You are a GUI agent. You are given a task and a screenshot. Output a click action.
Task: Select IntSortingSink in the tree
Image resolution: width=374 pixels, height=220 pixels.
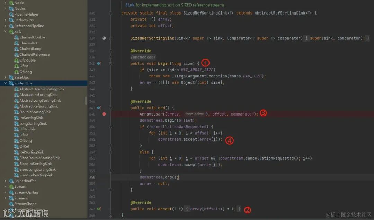31,118
